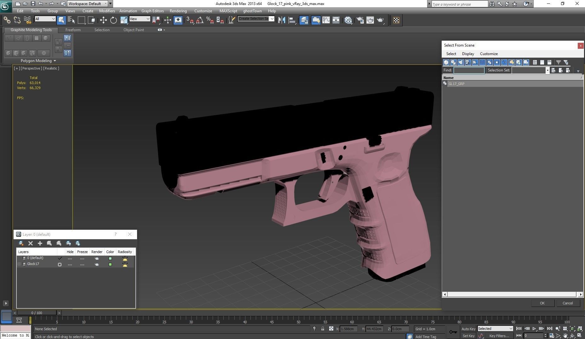The image size is (585, 339).
Task: Click the keyword search field in title bar
Action: point(460,4)
